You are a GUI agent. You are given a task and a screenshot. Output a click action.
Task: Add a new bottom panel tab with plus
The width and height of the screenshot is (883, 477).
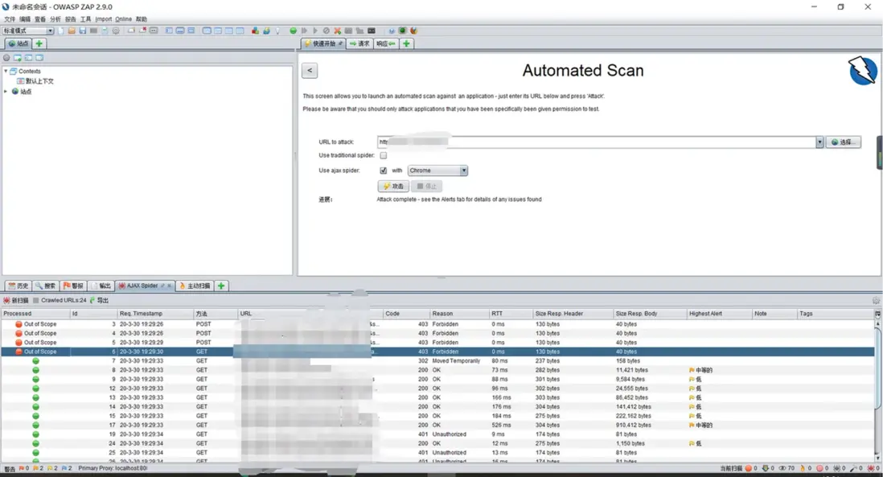click(x=221, y=286)
